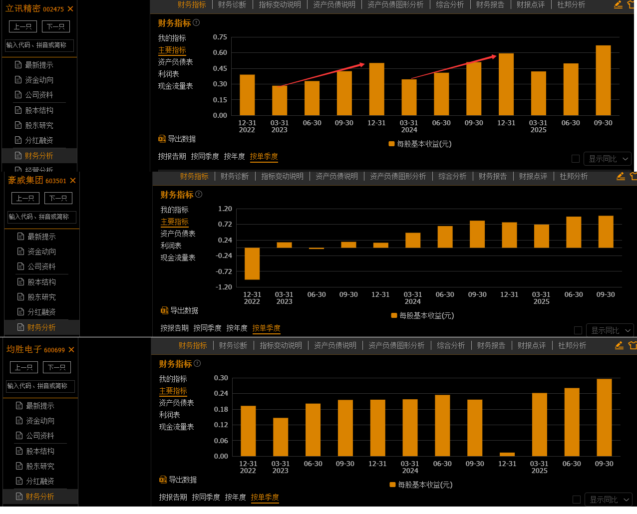This screenshot has height=514, width=637.
Task: Close the 立讯精密 002475 stock panel
Action: (70, 9)
